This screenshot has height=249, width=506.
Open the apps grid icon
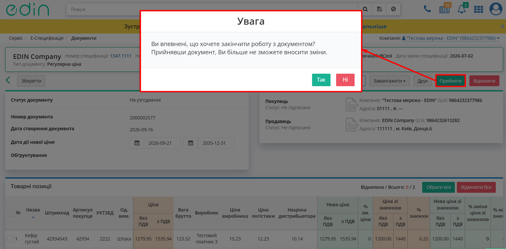(x=479, y=10)
